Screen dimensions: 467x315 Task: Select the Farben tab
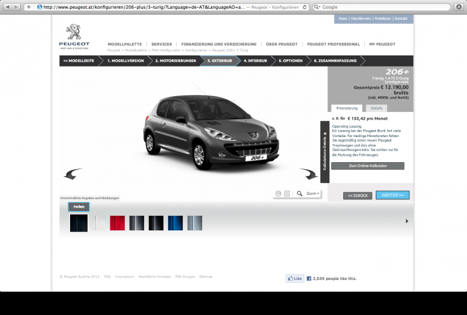[79, 206]
